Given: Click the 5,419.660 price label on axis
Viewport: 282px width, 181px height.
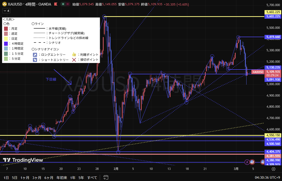Looking at the screenshot, I should tap(273, 37).
